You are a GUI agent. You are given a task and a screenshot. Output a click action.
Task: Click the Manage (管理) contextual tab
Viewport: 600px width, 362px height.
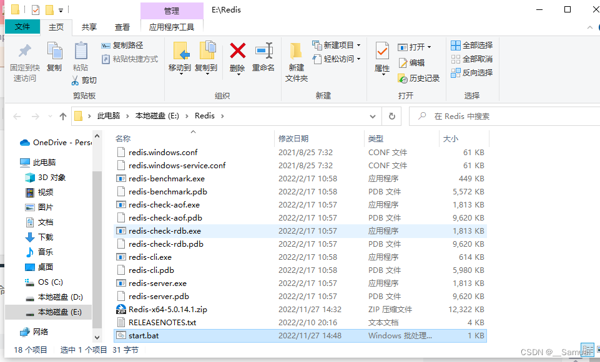(x=172, y=11)
